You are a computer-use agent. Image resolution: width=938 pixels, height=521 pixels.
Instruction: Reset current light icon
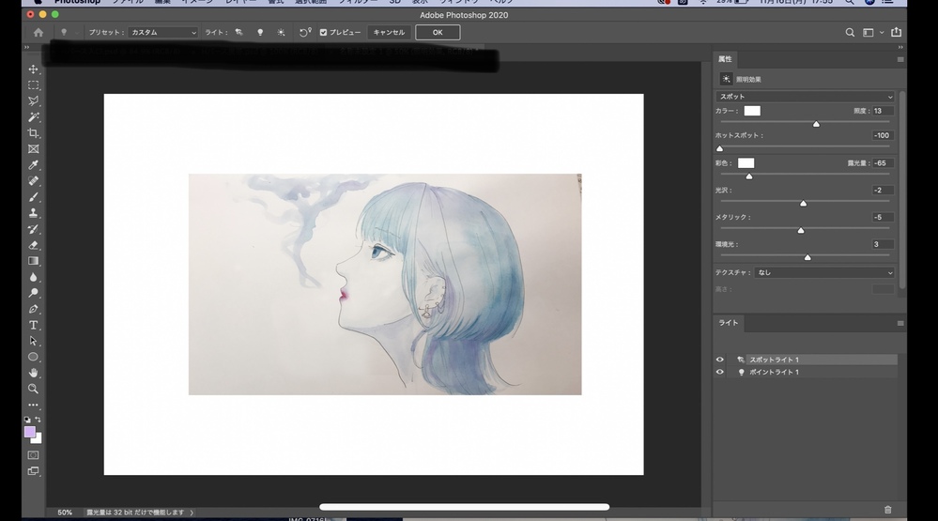tap(305, 32)
